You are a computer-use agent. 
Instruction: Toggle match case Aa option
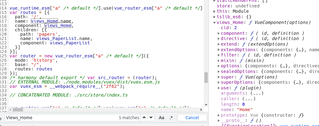click(161, 118)
